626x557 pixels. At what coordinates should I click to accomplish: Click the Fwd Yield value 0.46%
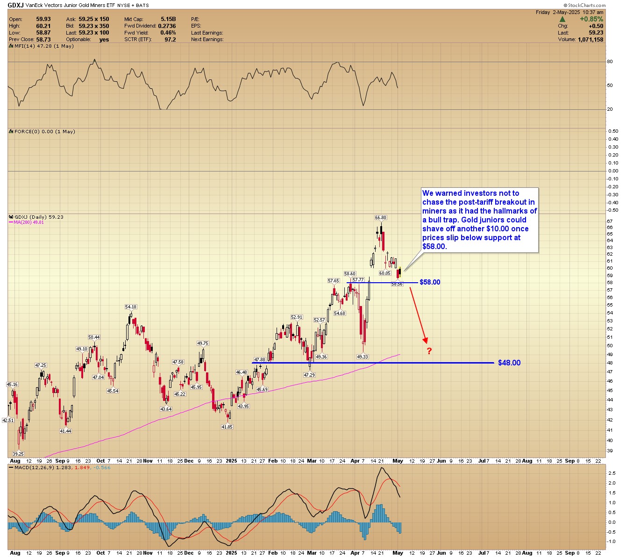168,33
